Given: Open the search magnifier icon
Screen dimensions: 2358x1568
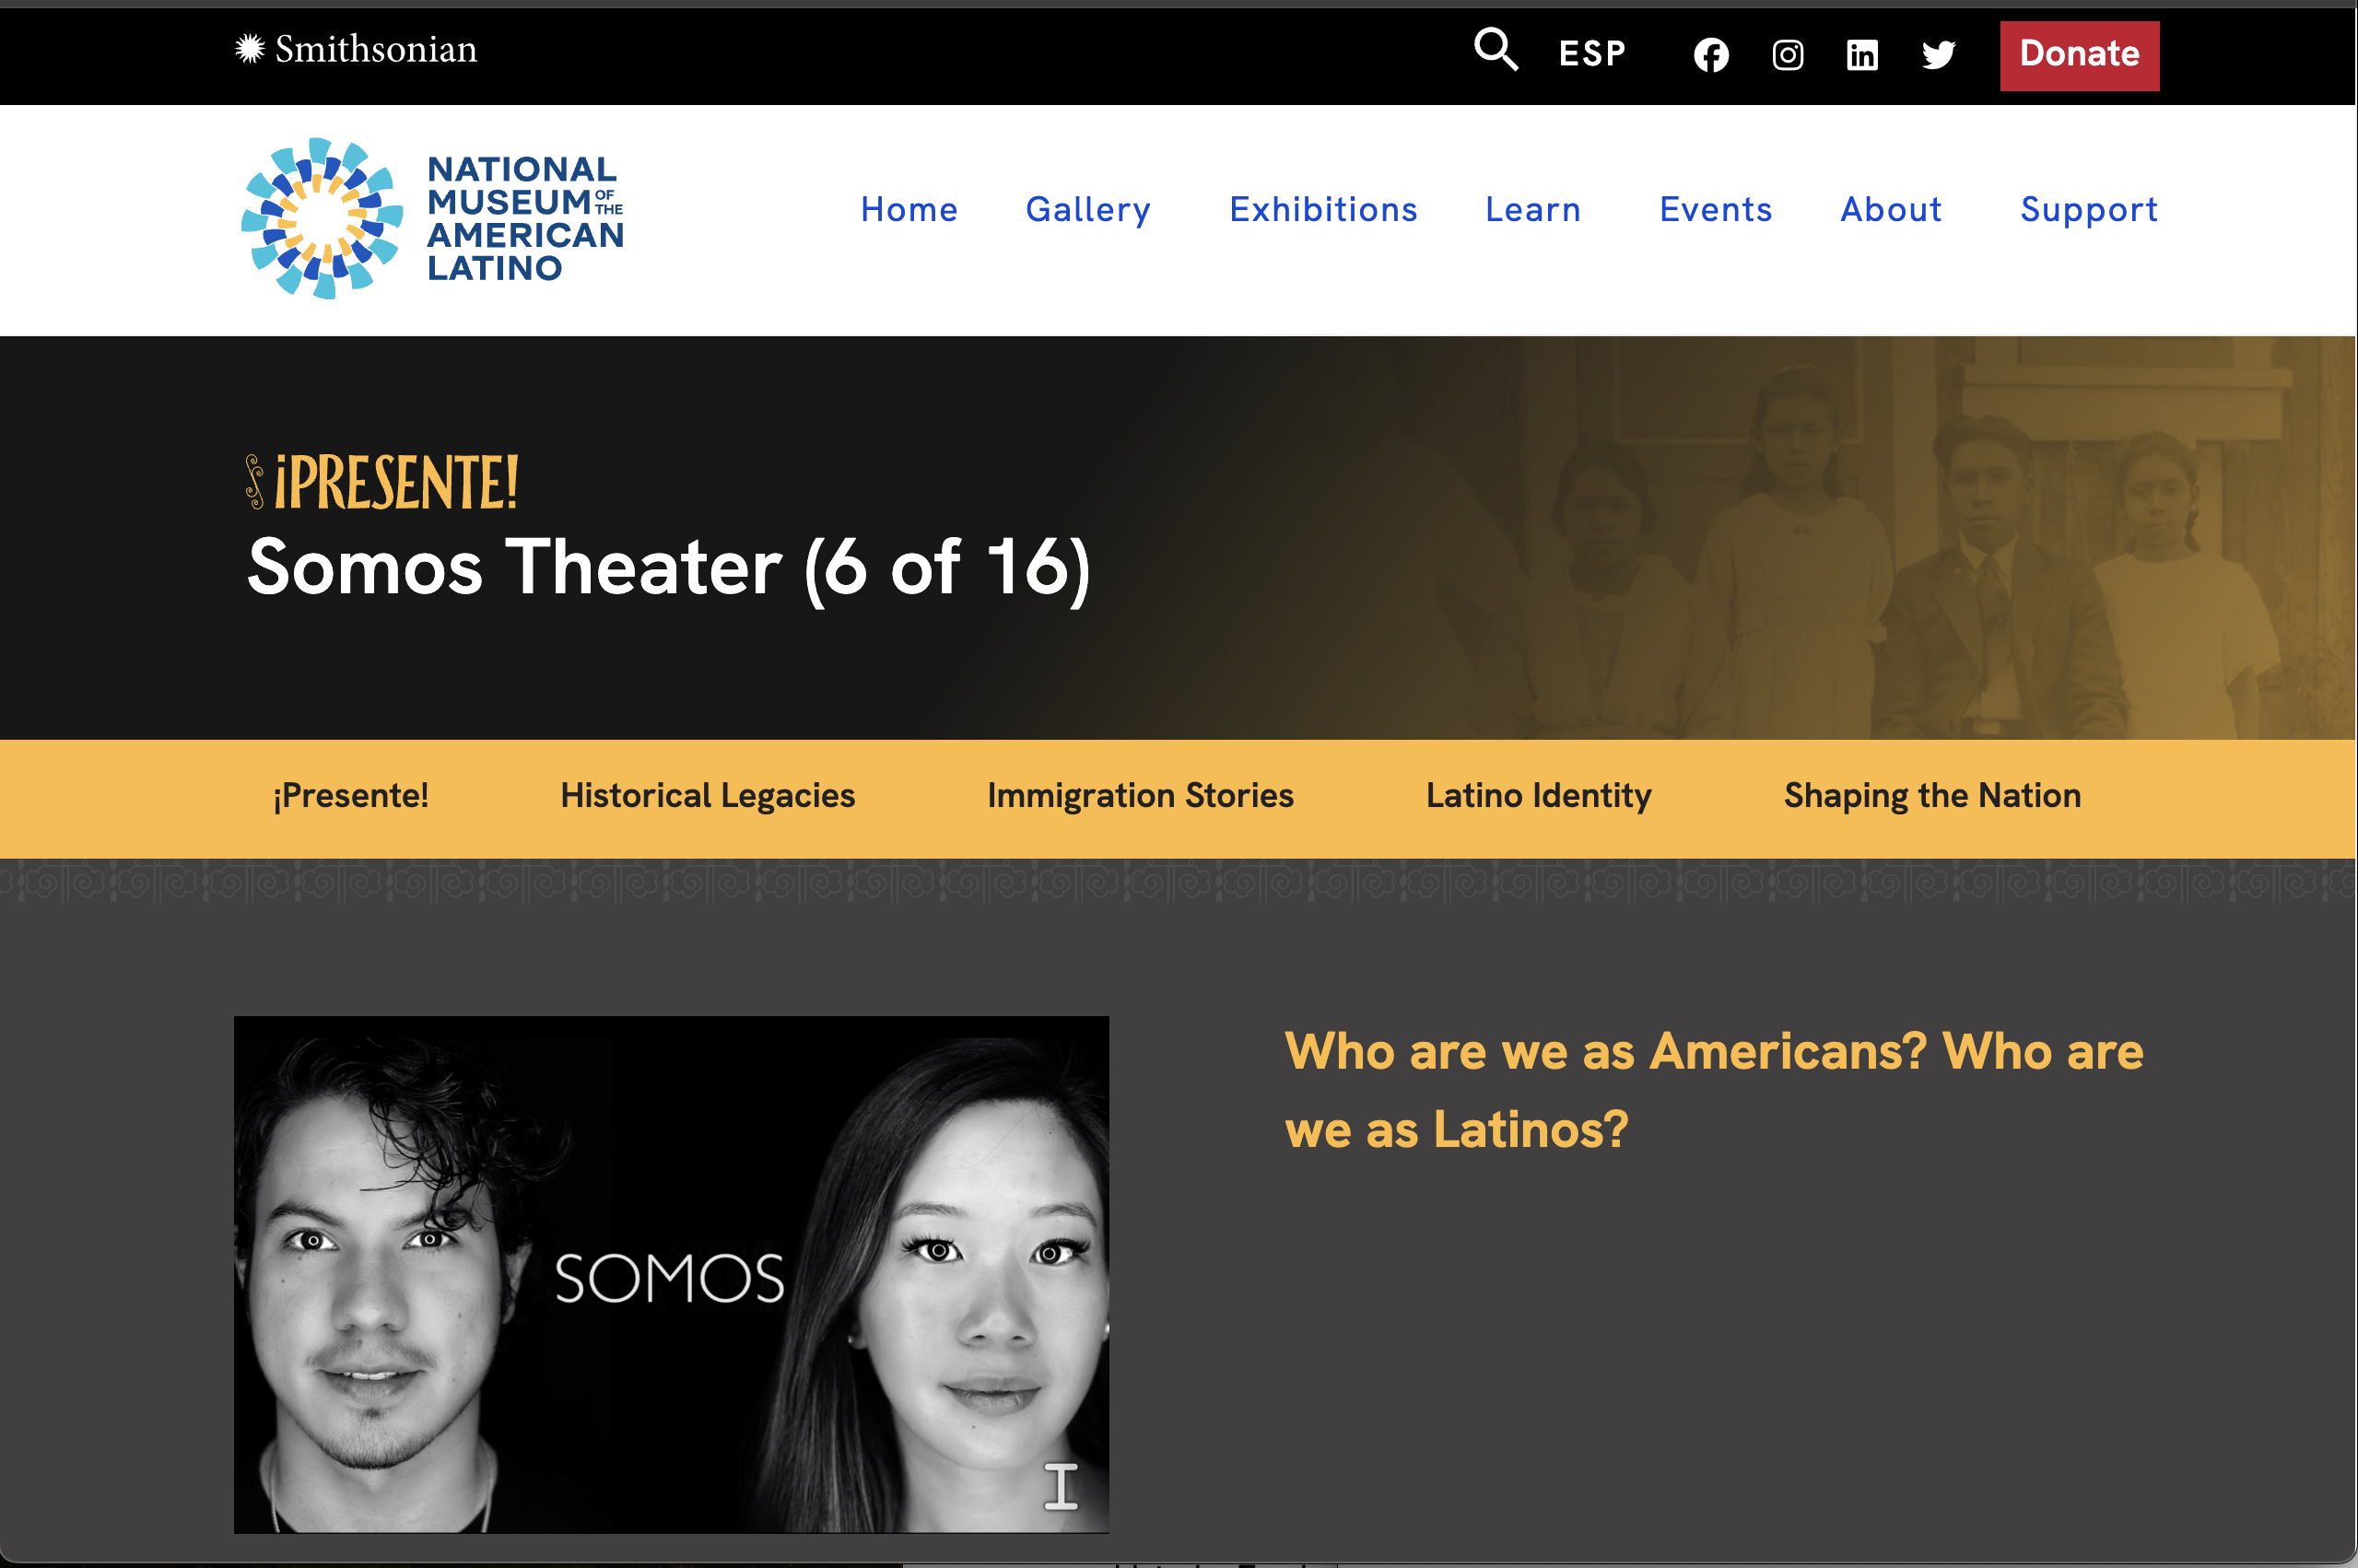Looking at the screenshot, I should pos(1496,49).
